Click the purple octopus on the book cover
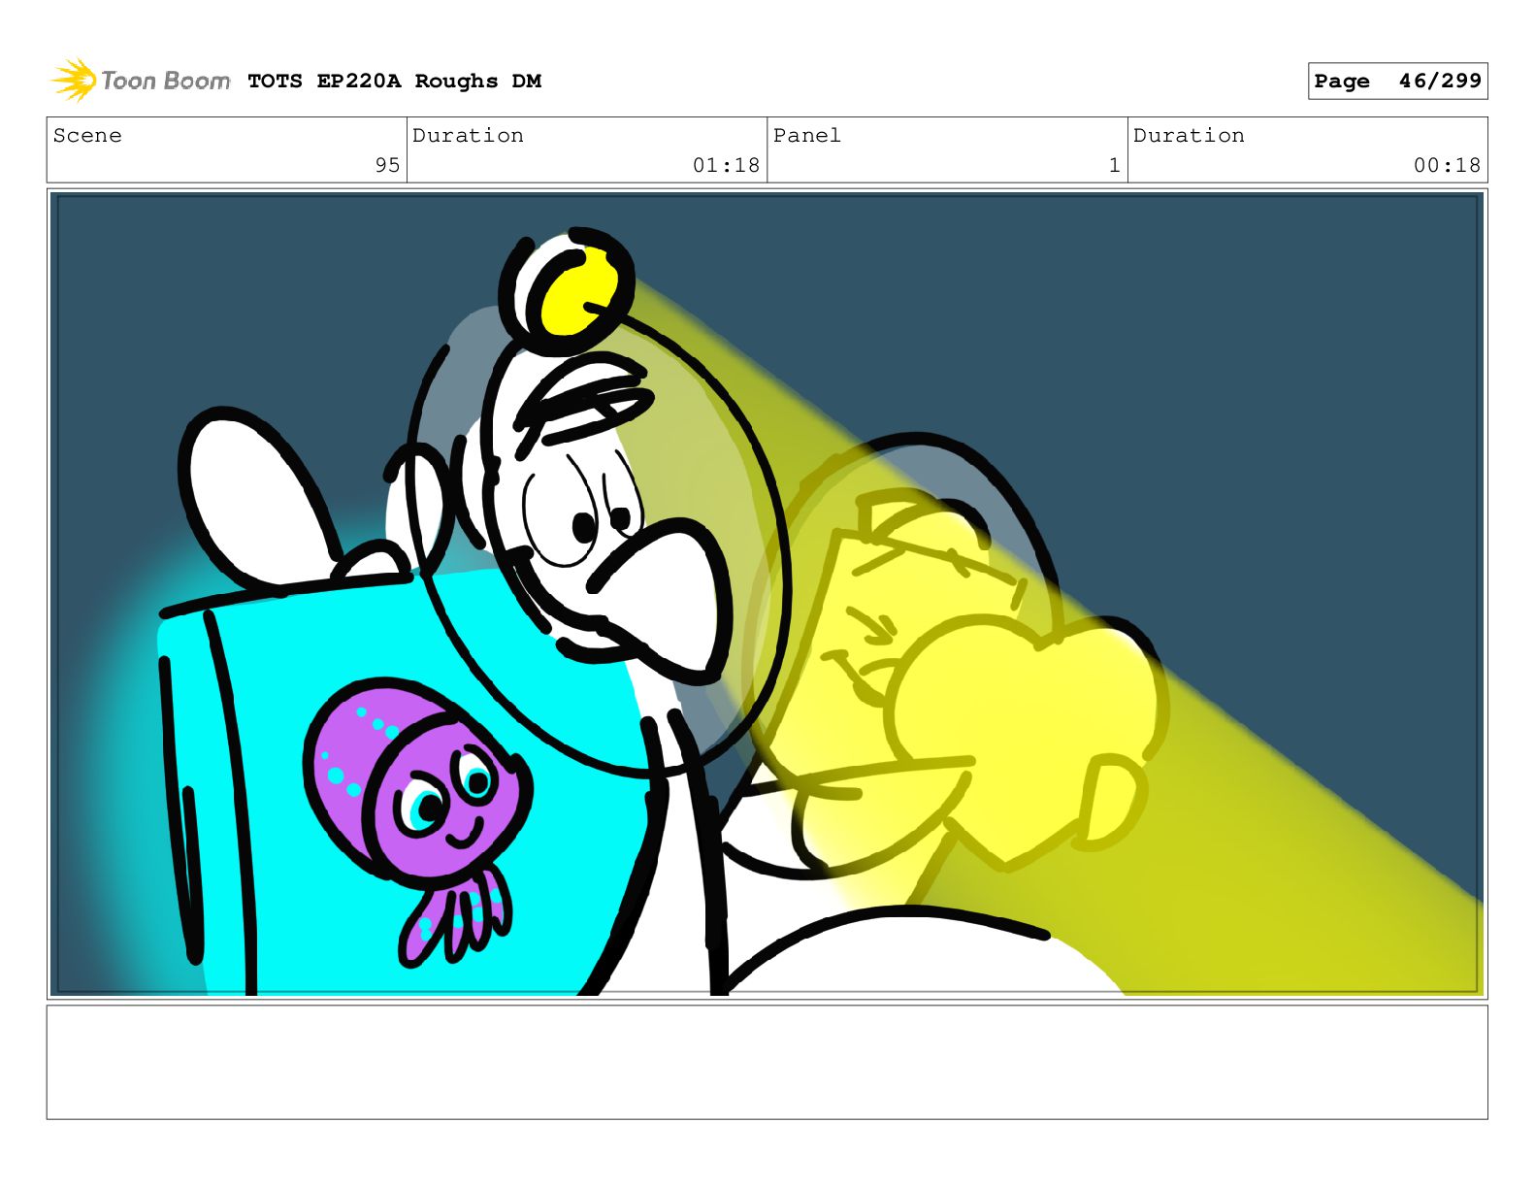The height and width of the screenshot is (1189, 1535). coord(418,821)
